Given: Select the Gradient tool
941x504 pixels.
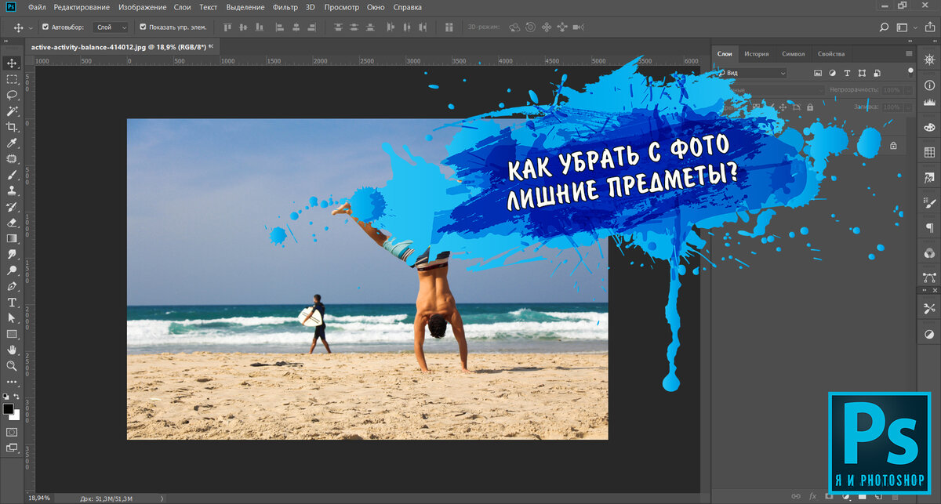Looking at the screenshot, I should [12, 238].
